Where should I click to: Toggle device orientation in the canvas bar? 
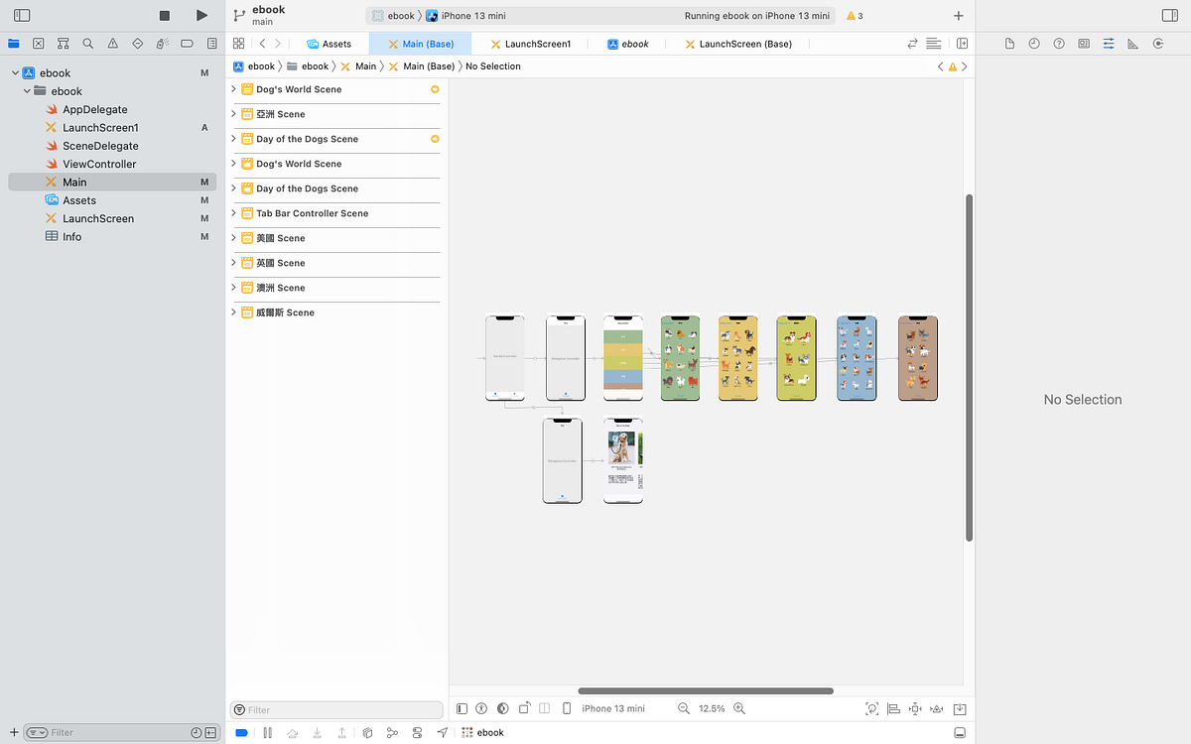[524, 707]
